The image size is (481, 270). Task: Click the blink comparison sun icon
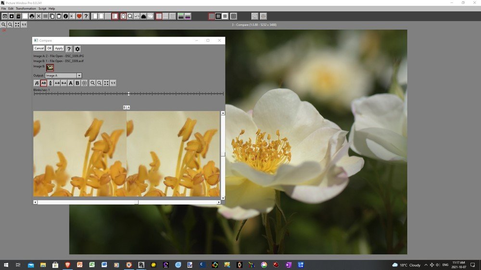coord(84,83)
